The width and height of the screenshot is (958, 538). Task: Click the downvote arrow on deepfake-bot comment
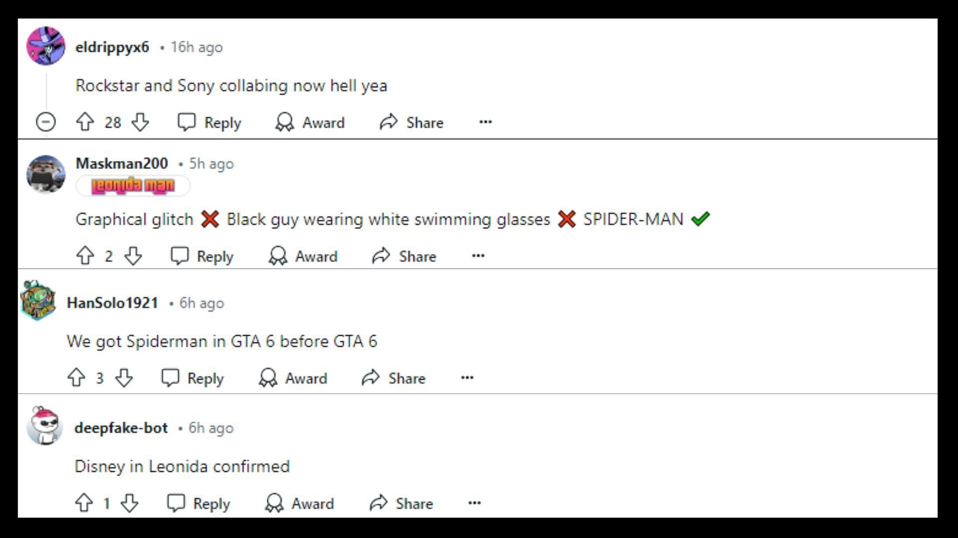[129, 503]
